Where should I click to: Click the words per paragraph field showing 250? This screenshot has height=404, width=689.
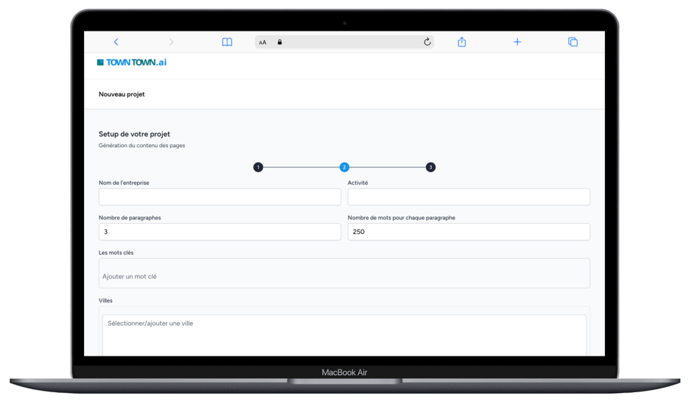[x=468, y=232]
